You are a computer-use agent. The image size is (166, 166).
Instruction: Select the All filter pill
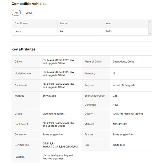tap(16, 13)
